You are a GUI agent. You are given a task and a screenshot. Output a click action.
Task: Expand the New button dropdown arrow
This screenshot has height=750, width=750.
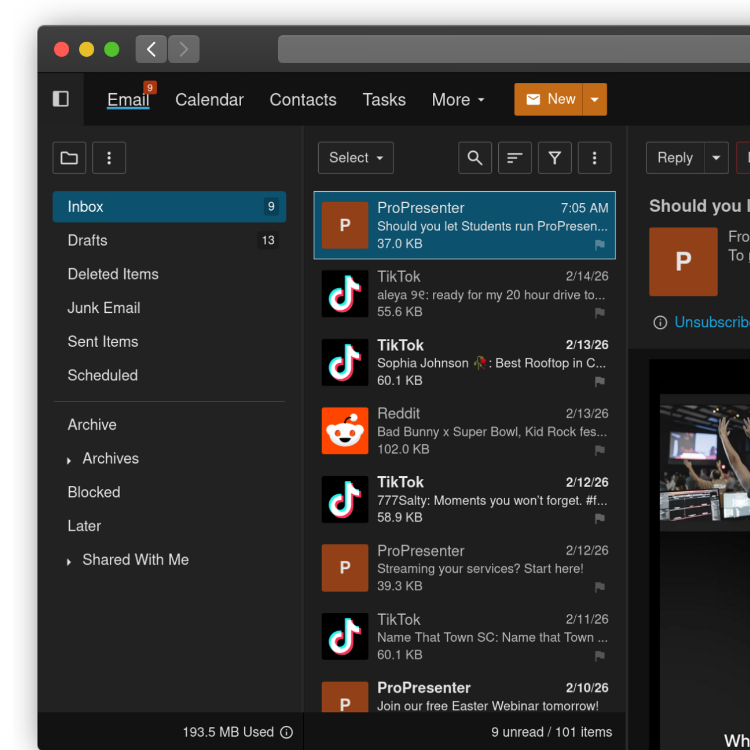pyautogui.click(x=594, y=100)
